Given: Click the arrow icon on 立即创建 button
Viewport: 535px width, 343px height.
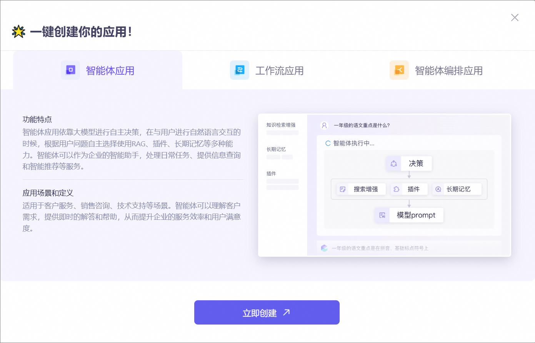Looking at the screenshot, I should tap(287, 313).
